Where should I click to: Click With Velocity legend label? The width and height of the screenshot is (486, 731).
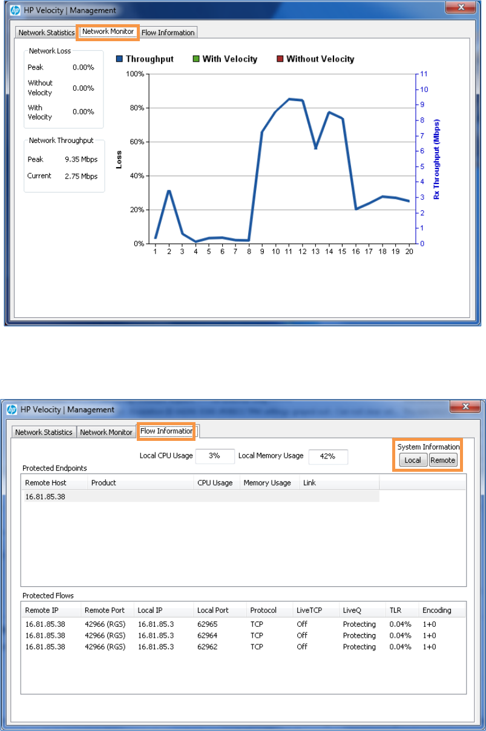230,59
